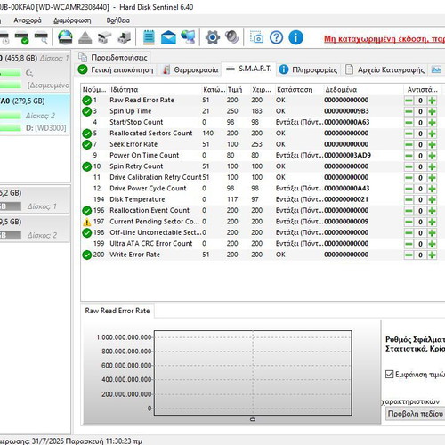Click the D: [WD3000] partition bar

click(11, 128)
